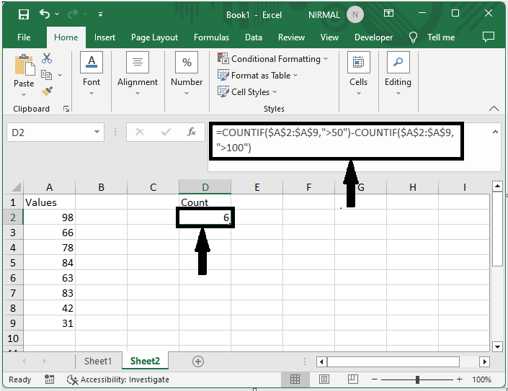
Task: Expand the Paste options dropdown
Action: point(24,94)
